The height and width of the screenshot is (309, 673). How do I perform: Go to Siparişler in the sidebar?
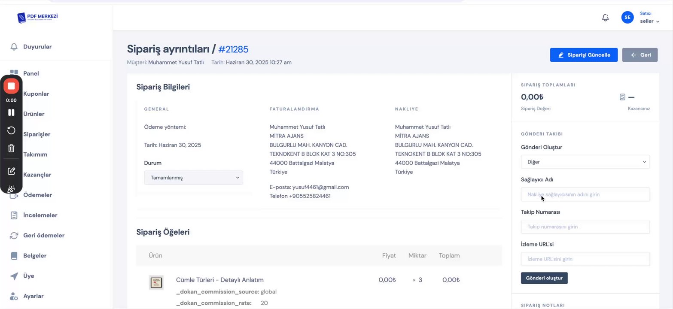[x=37, y=134]
